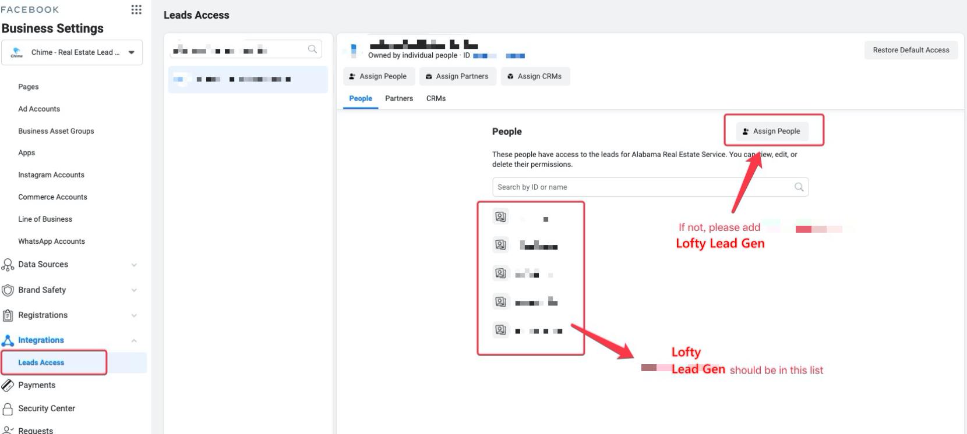Expand the Data Sources section
Viewport: 967px width, 434px height.
134,265
